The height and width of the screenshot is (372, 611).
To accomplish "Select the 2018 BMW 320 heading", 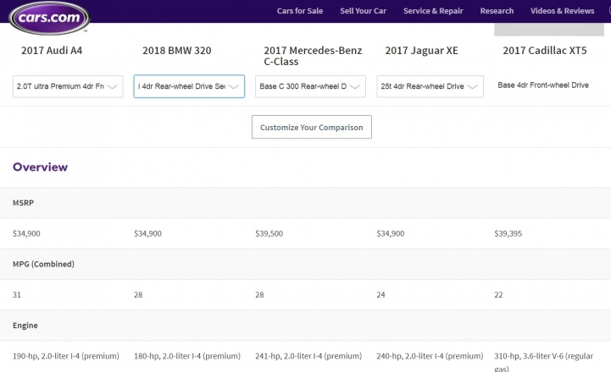I will pos(177,51).
